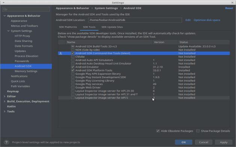236x147 pixels.
Task: Check Layout Inspector image server for API S
Action: [x=73, y=98]
